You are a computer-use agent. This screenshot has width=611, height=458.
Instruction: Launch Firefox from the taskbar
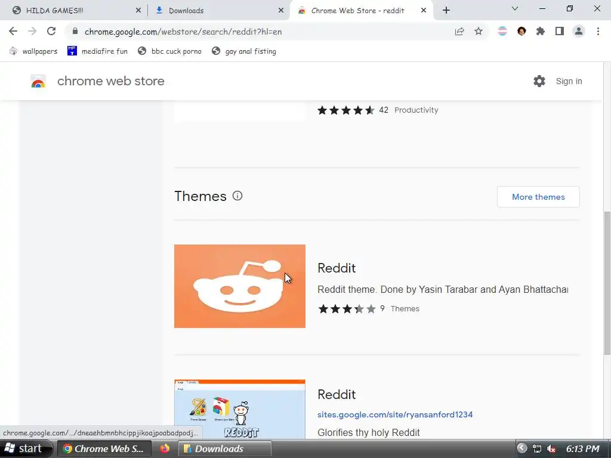point(165,448)
